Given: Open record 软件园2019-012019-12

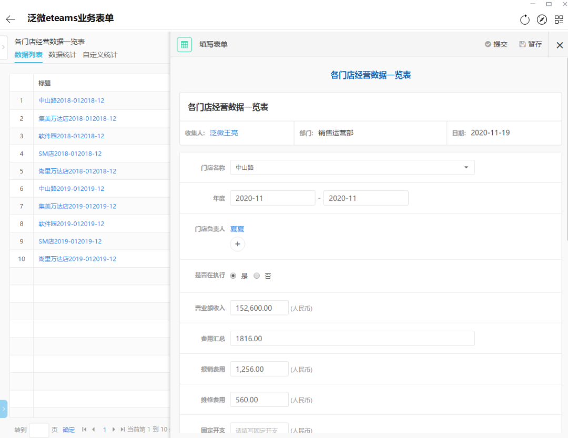Looking at the screenshot, I should (x=72, y=223).
